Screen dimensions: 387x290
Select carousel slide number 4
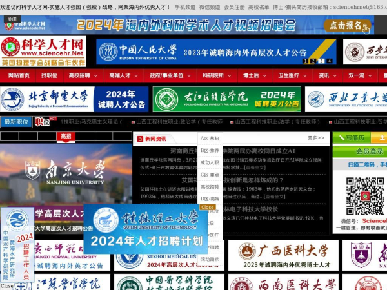330,61
